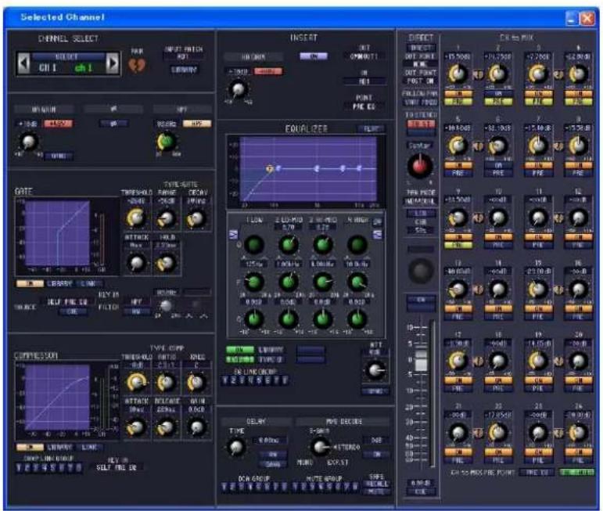Toggle the M/S Decode ON button
This screenshot has width=603, height=511.
pos(376,455)
